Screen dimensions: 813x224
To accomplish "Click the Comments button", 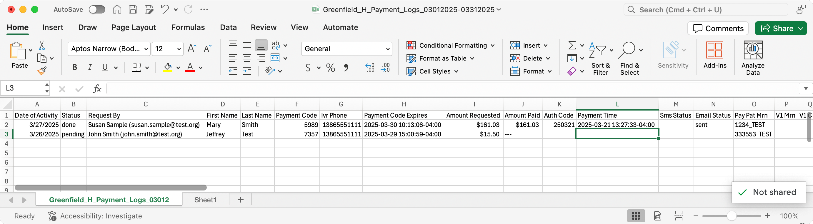I will pyautogui.click(x=718, y=29).
